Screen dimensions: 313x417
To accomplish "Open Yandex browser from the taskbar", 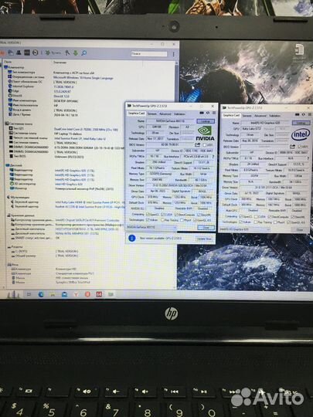I will (76, 294).
